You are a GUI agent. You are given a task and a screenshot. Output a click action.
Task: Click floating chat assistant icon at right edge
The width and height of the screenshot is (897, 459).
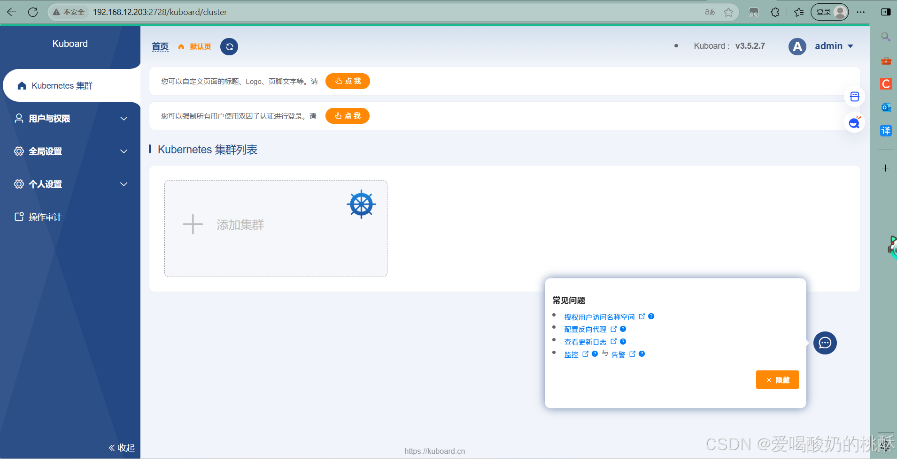tap(854, 123)
